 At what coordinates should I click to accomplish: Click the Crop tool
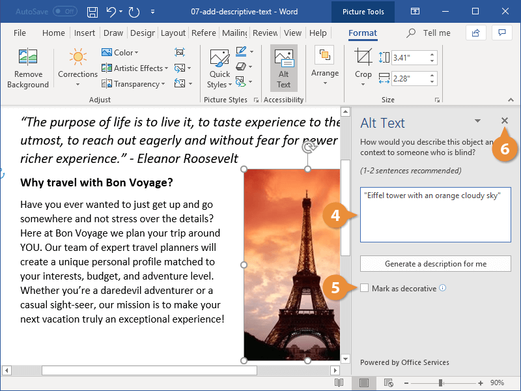(363, 66)
